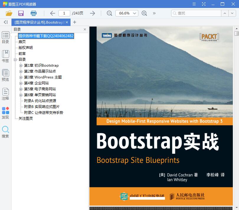Expand 第2章 作品展示站点

[21, 71]
